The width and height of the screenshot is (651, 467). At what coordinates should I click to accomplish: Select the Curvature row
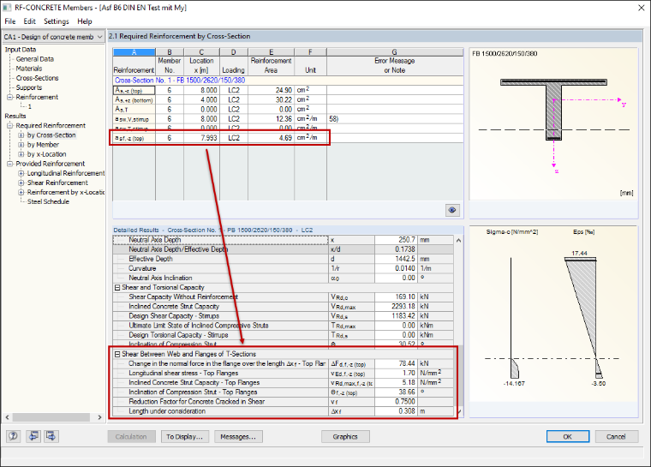click(284, 268)
